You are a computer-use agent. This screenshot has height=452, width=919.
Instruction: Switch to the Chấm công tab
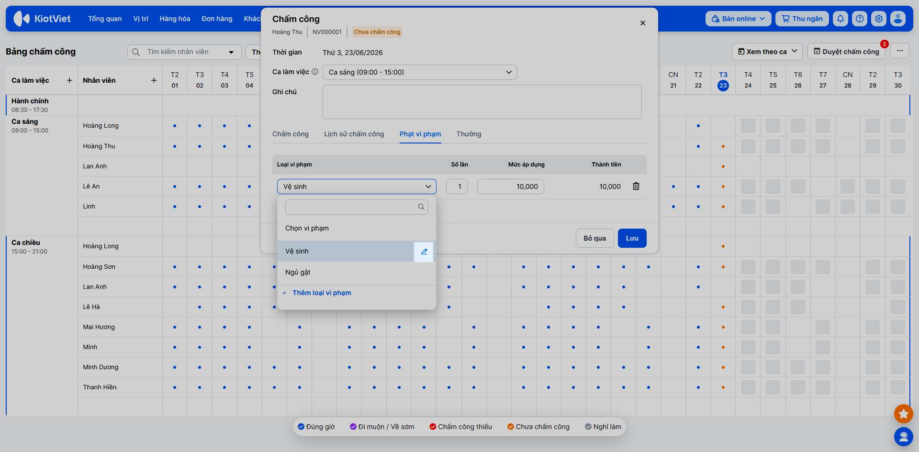click(291, 134)
